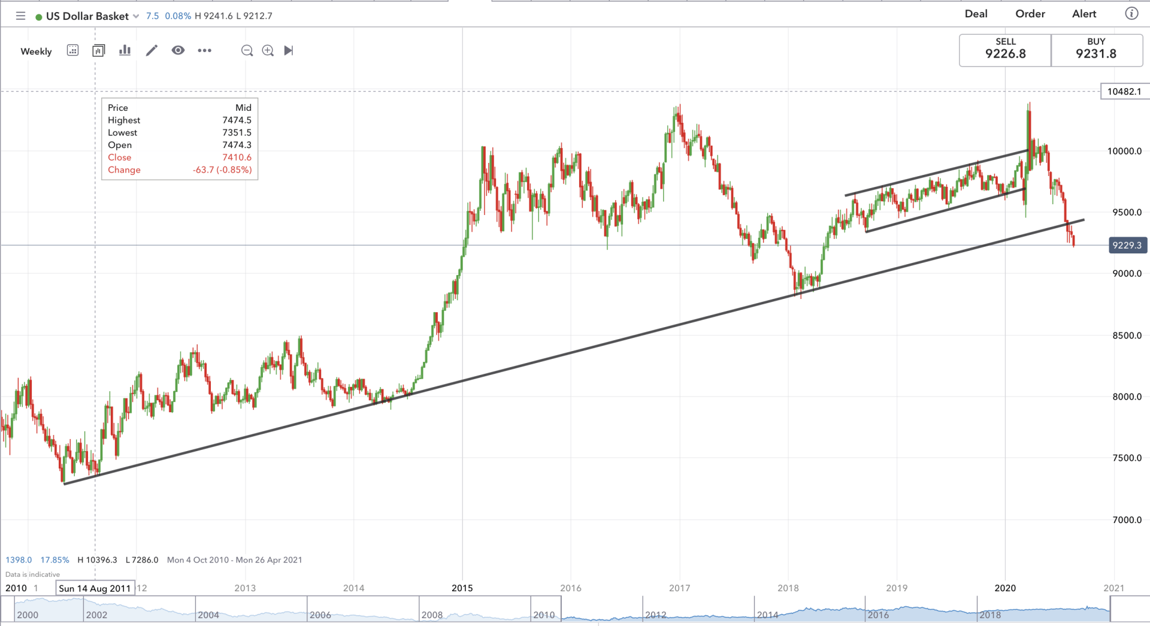
Task: Expand the US Dollar Basket market dropdown
Action: coord(136,16)
